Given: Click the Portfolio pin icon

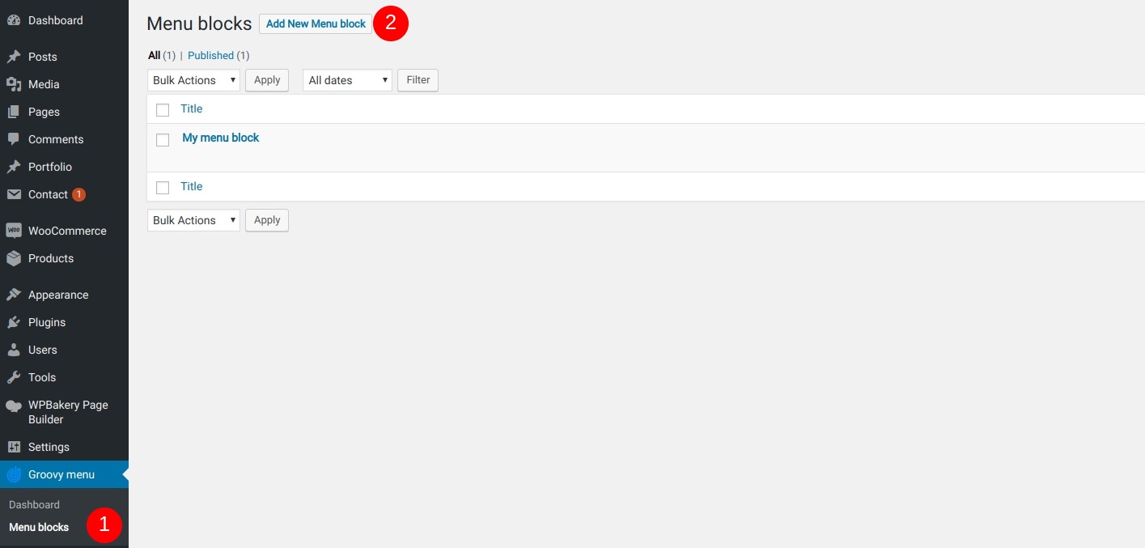Looking at the screenshot, I should tap(14, 167).
